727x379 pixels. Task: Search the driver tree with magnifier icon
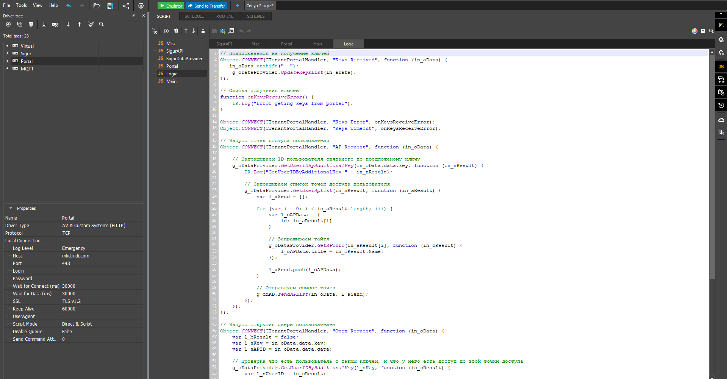click(102, 24)
